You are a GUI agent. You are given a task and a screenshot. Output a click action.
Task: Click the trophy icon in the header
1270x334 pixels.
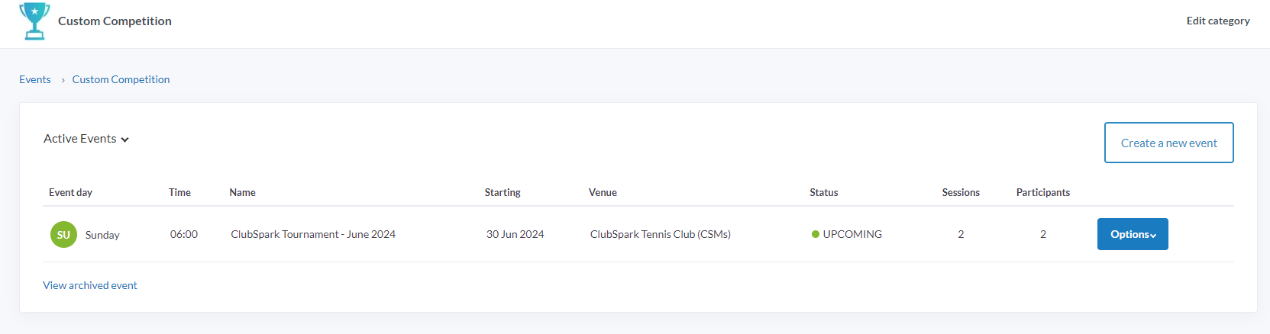[34, 21]
